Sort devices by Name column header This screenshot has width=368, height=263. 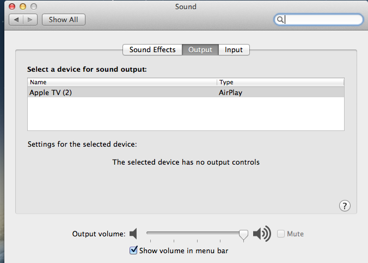(122, 82)
